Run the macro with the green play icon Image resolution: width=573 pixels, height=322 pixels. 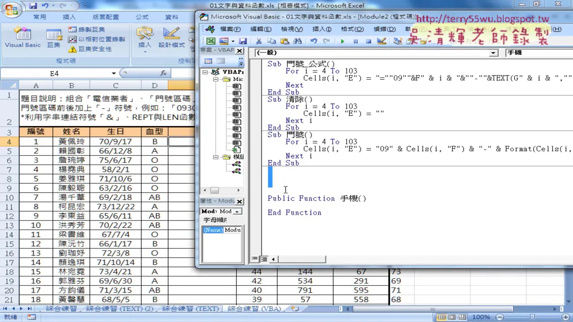[x=342, y=41]
